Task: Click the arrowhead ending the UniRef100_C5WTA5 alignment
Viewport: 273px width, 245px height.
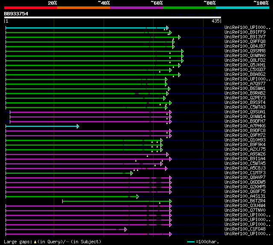Action: [162, 164]
